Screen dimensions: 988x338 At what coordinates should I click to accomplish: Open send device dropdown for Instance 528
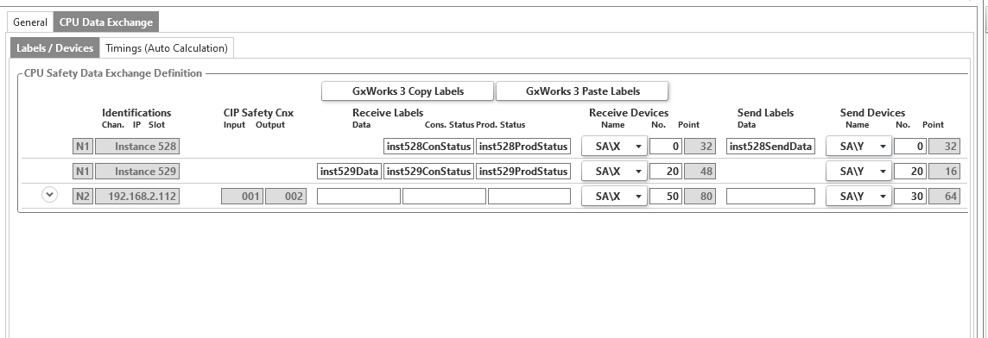coord(858,147)
